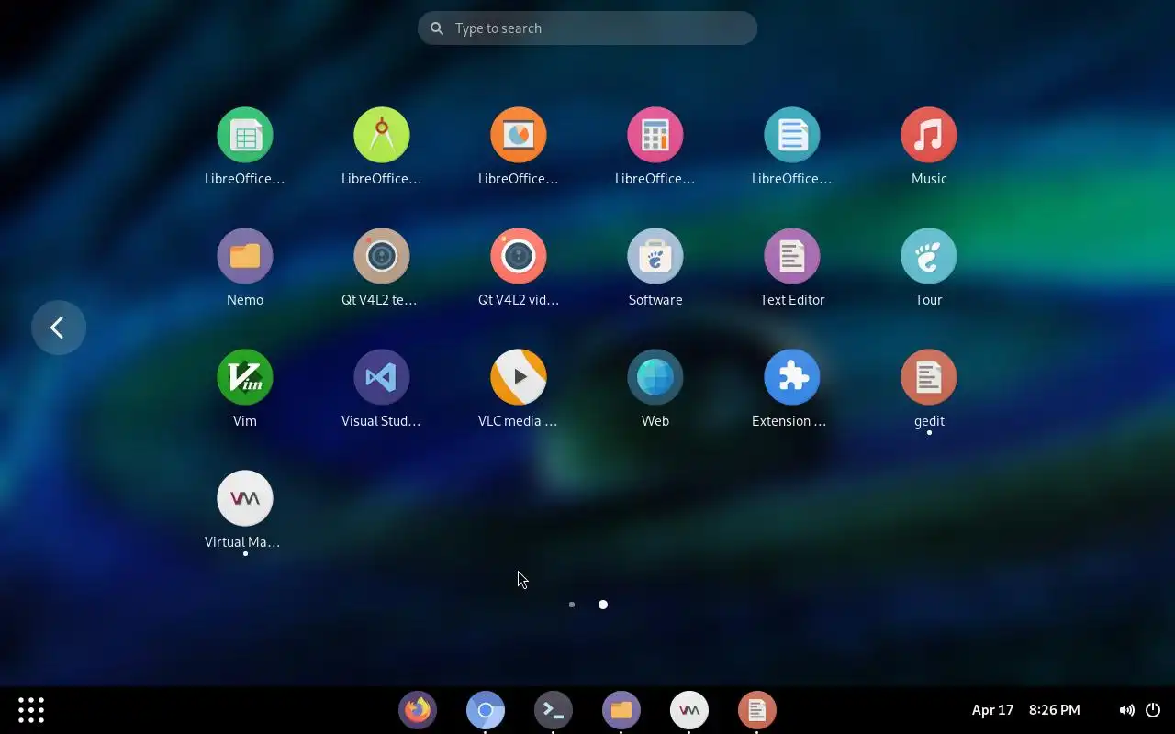Click Firefox icon in the dash
Viewport: 1175px width, 734px height.
pos(418,710)
